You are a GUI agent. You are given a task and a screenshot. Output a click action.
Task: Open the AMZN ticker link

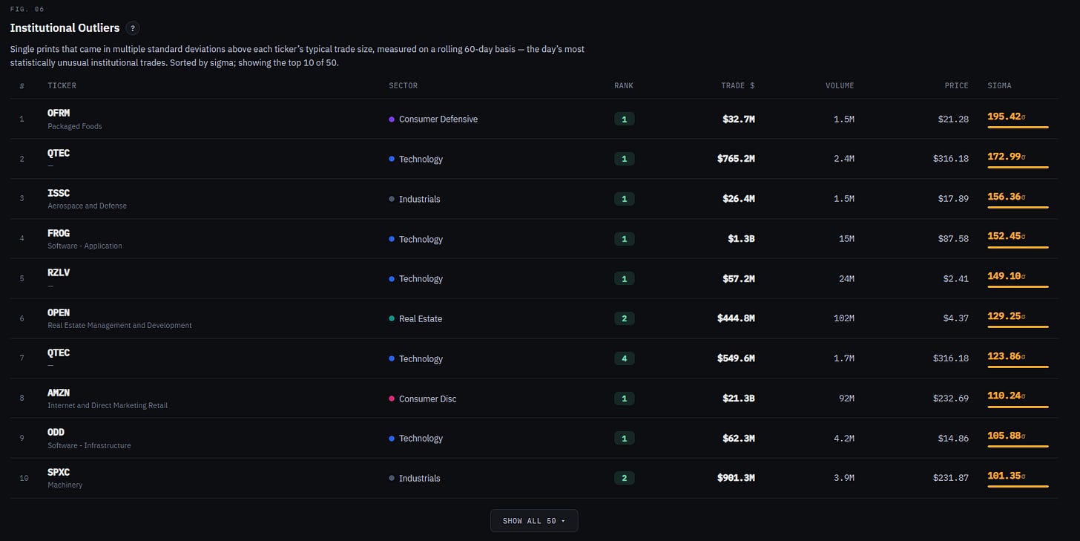click(59, 393)
